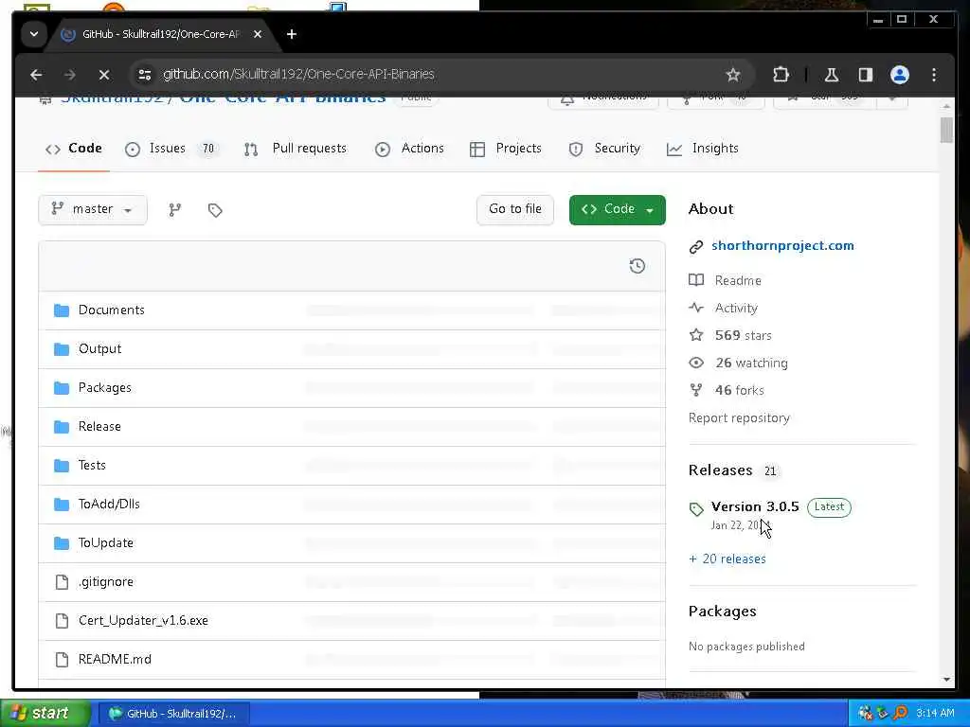This screenshot has width=970, height=727.
Task: Open the master branch dropdown
Action: tap(92, 209)
